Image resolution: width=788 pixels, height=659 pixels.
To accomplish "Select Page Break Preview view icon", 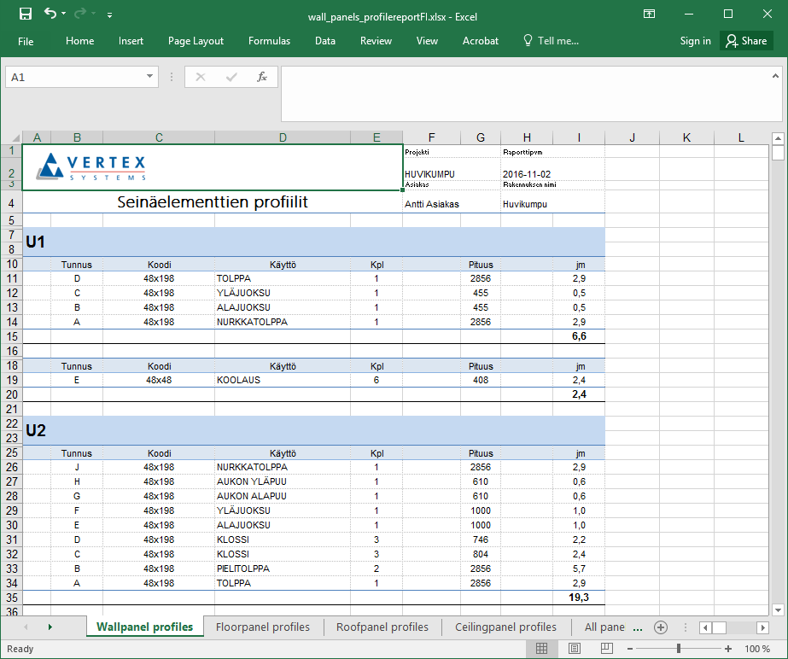I will [607, 649].
